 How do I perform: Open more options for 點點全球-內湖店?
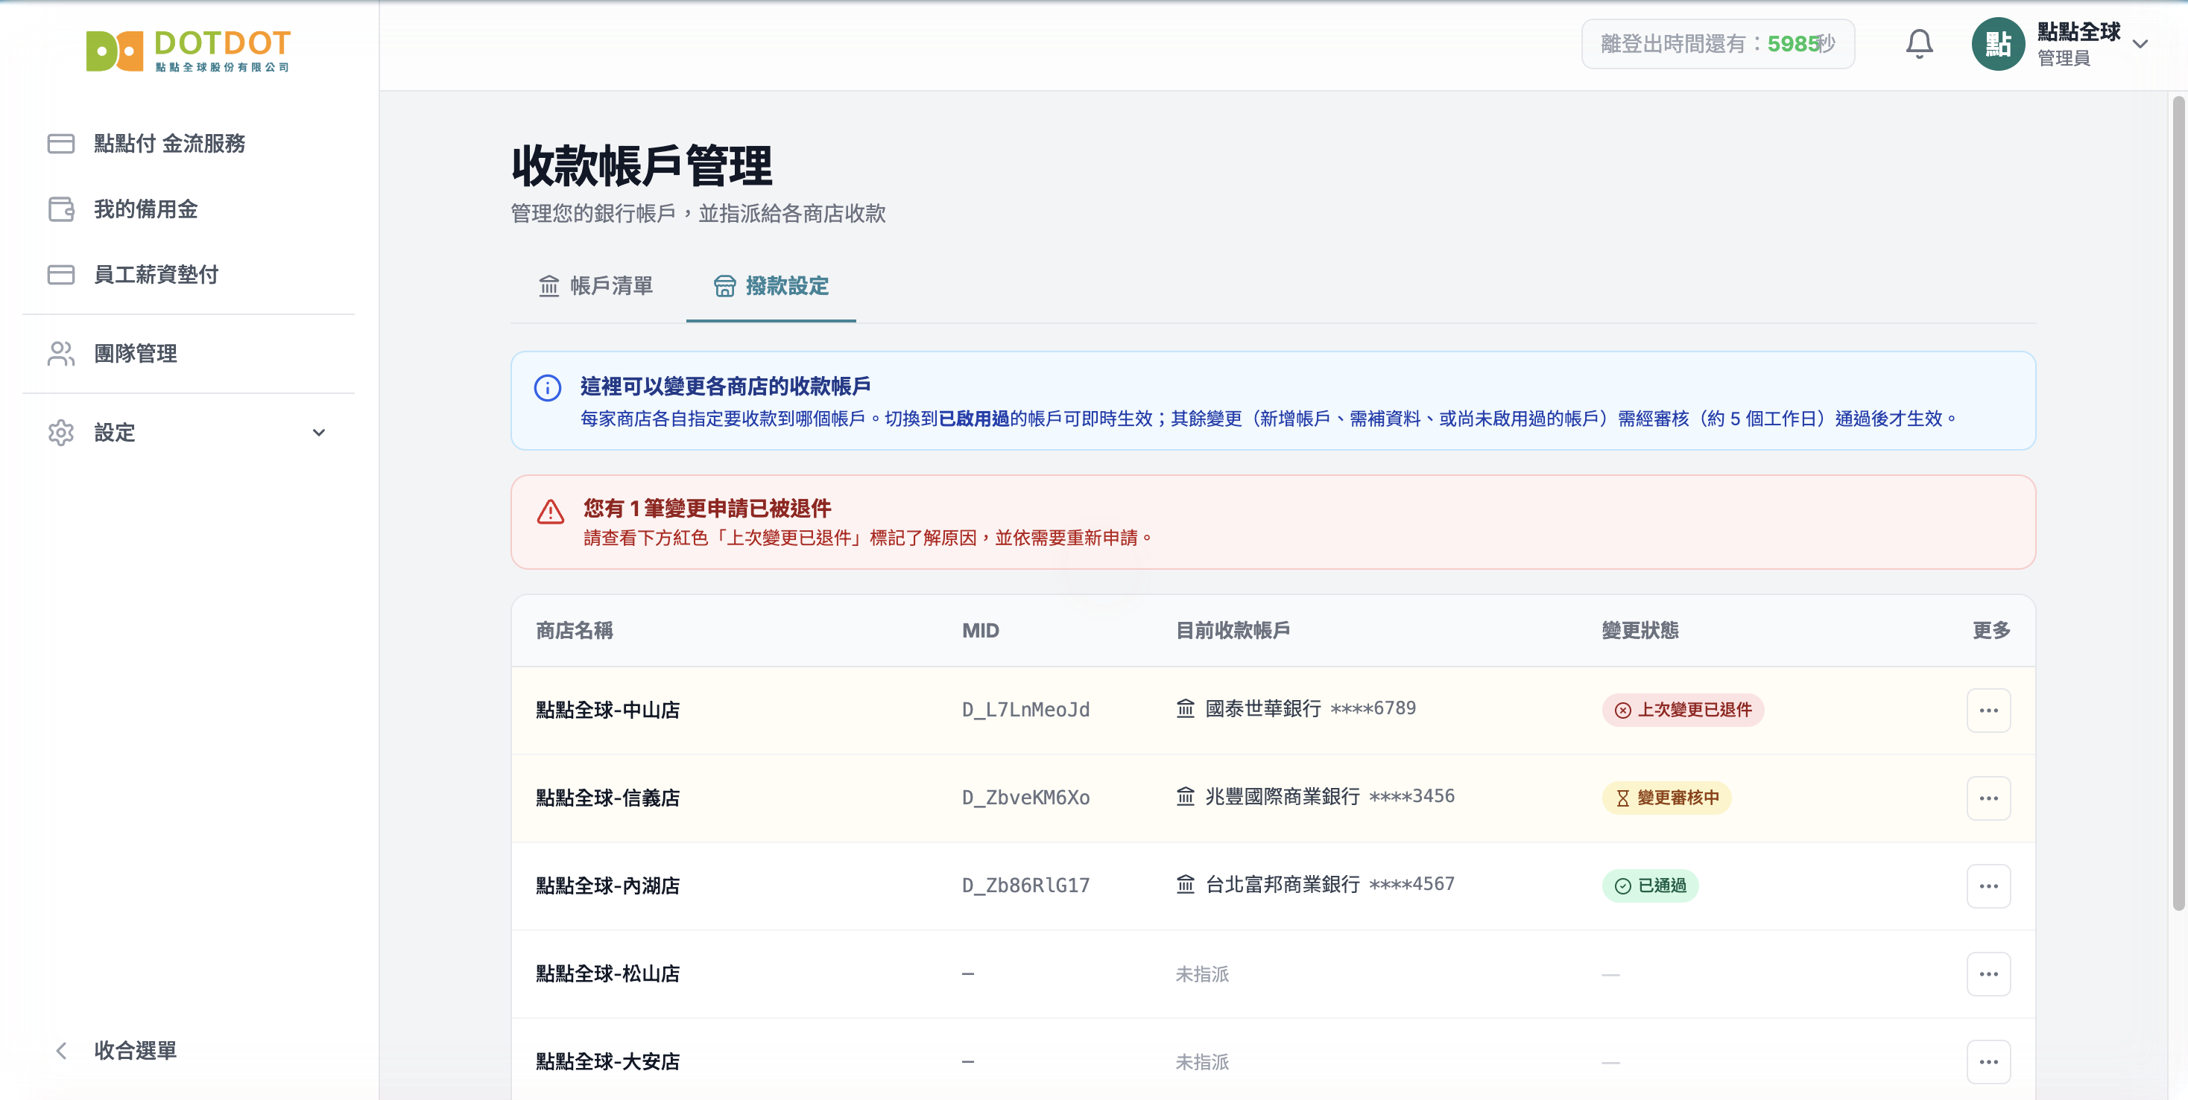(x=1988, y=886)
